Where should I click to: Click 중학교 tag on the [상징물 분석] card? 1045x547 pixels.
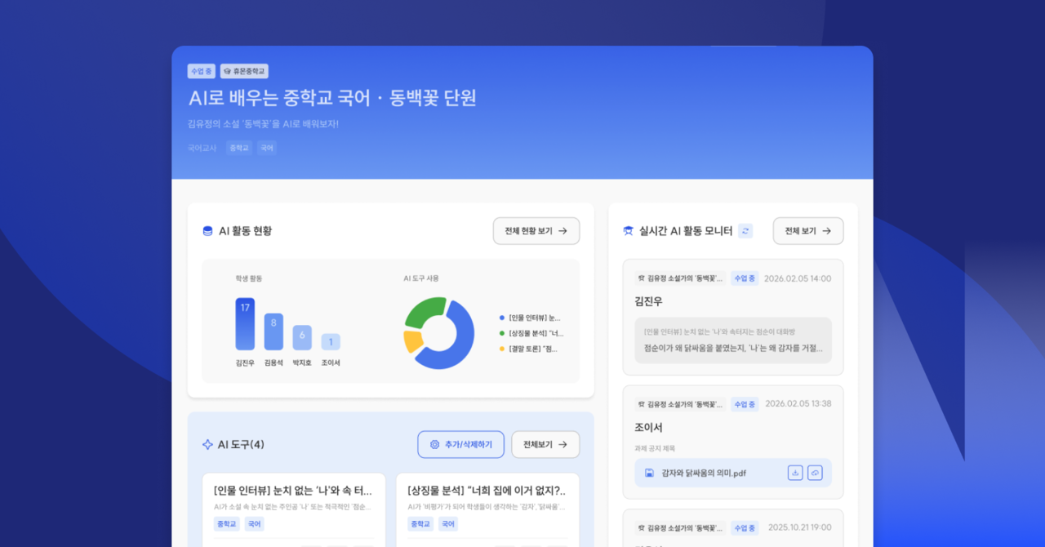coord(420,524)
